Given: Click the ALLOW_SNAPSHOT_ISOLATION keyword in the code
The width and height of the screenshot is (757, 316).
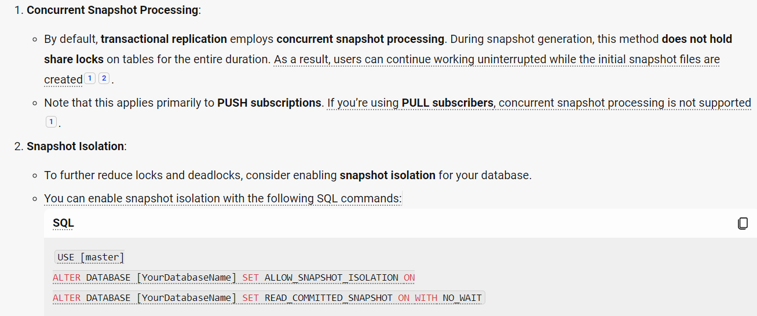Looking at the screenshot, I should 331,278.
